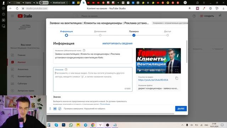Open WhatsApp from the taskbar
The height and width of the screenshot is (128, 227).
tap(71, 125)
